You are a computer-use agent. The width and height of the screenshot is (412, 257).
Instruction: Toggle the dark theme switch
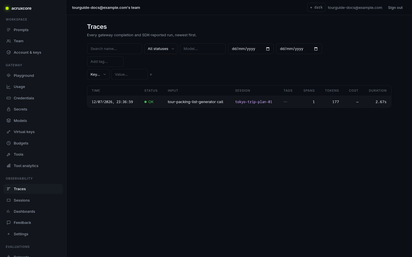coord(316,7)
